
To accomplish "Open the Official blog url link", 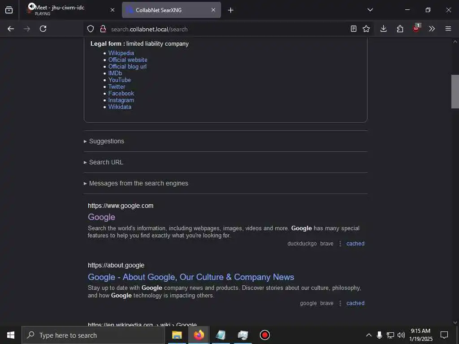I will [x=127, y=66].
